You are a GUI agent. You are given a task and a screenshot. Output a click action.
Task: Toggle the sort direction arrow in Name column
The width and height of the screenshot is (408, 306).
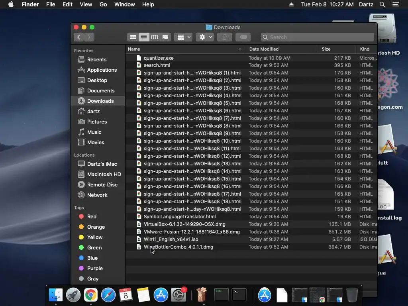click(240, 49)
